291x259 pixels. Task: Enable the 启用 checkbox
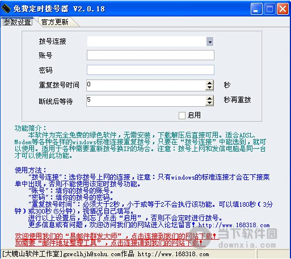(182, 115)
